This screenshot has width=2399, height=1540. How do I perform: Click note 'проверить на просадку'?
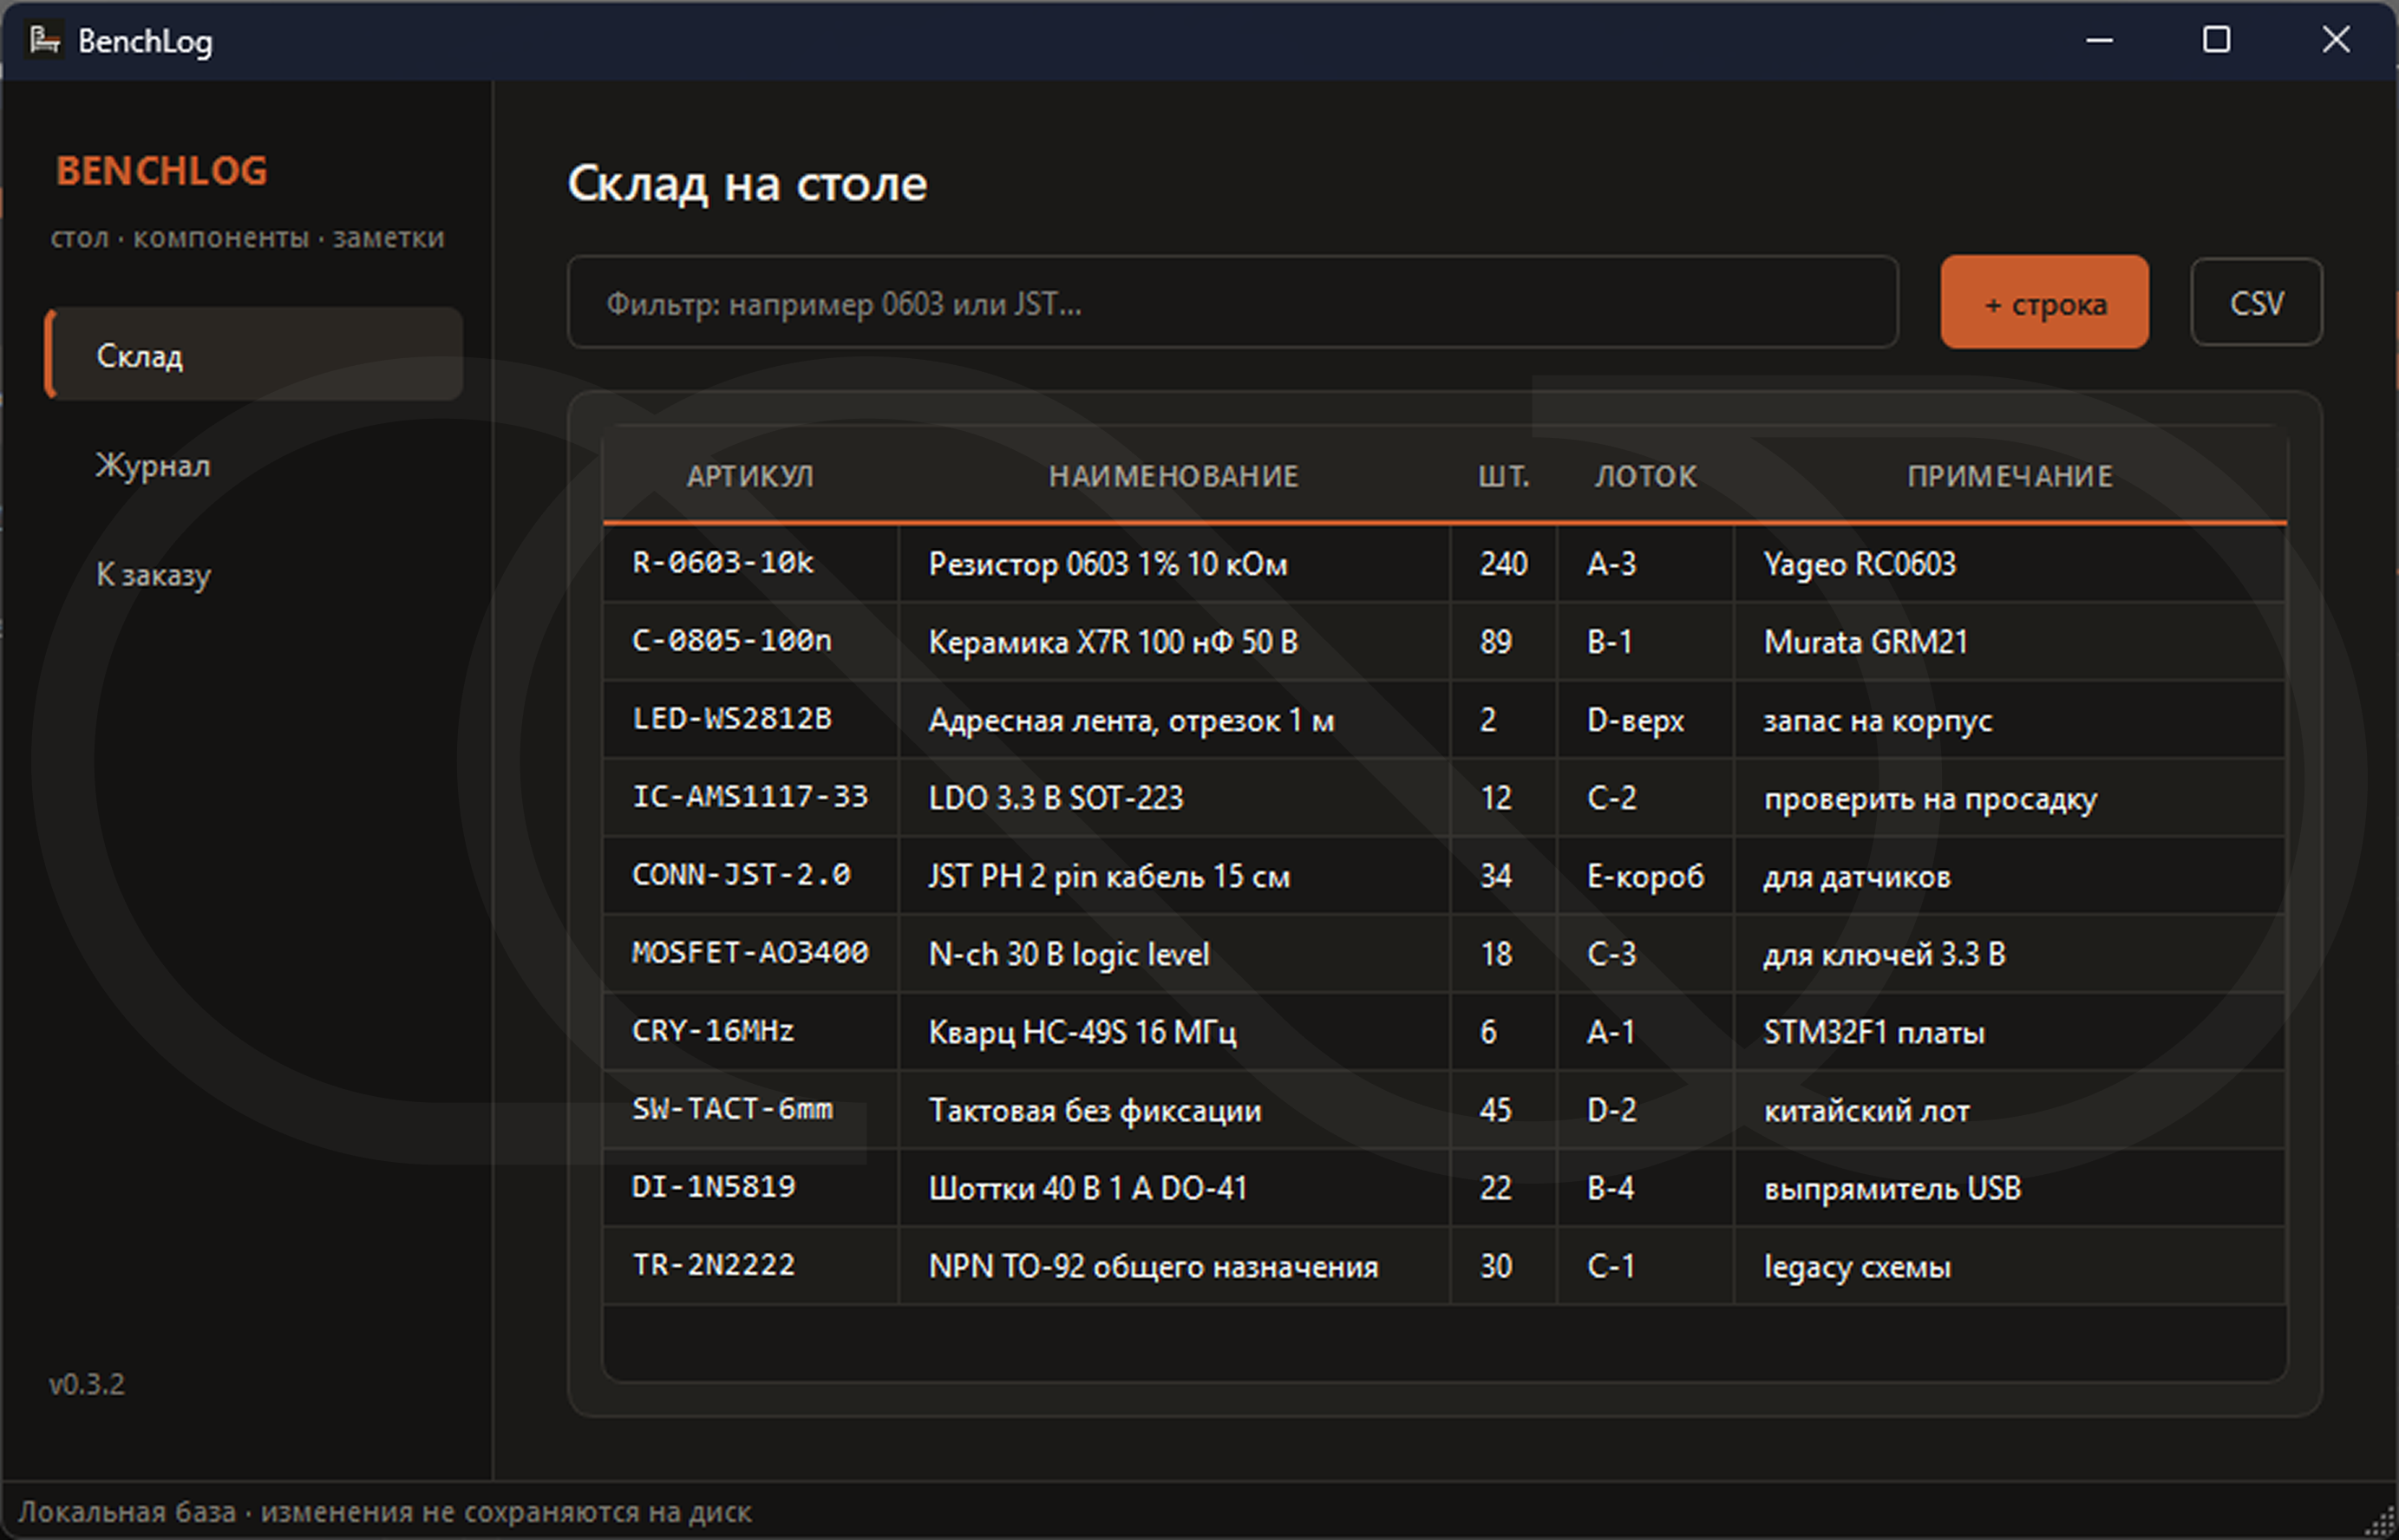1929,798
